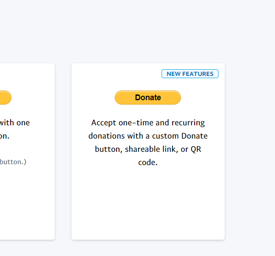Screen dimensions: 275x256
Task: Click the word 'donations' in the description
Action: tap(106, 136)
